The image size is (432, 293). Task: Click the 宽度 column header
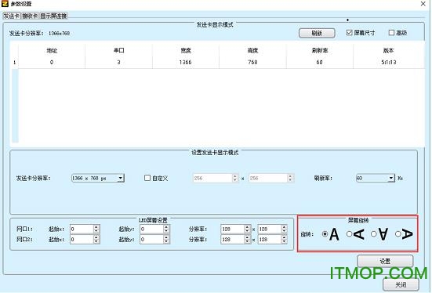186,50
